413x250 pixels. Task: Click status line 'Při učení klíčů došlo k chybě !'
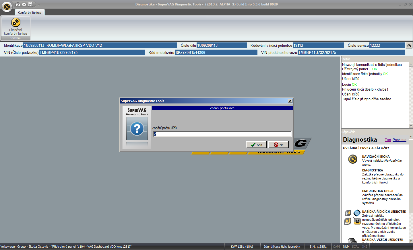(x=365, y=89)
